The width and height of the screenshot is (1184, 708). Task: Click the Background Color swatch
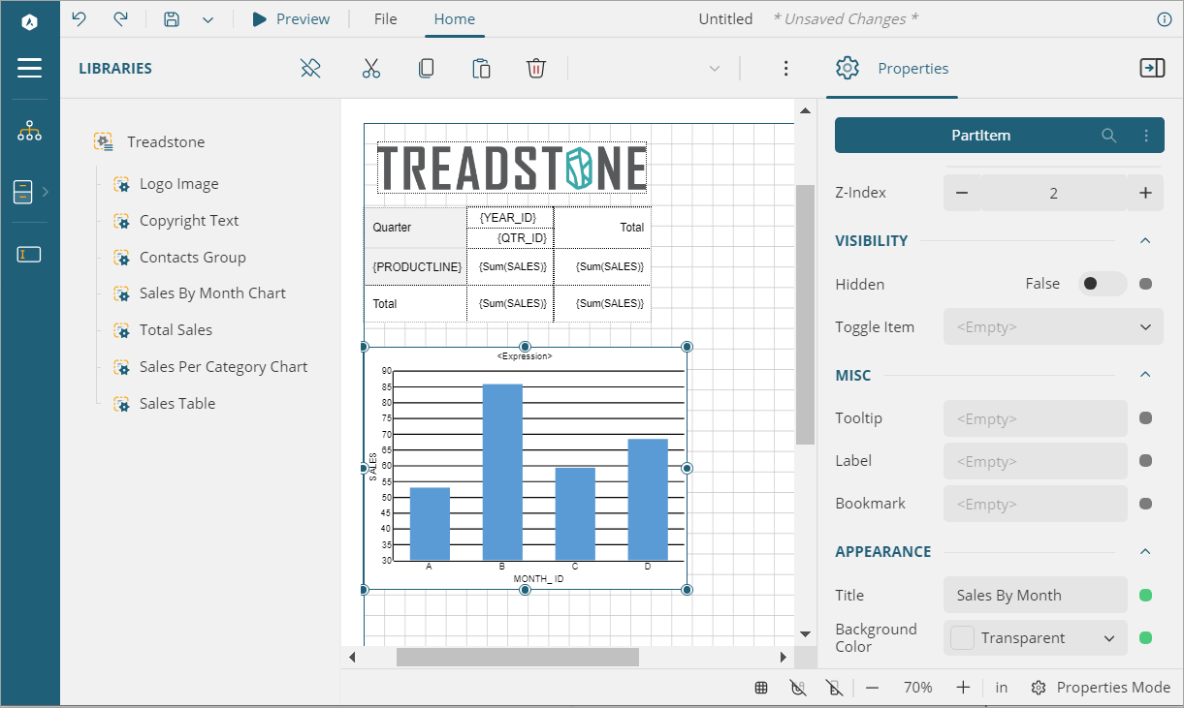point(962,638)
